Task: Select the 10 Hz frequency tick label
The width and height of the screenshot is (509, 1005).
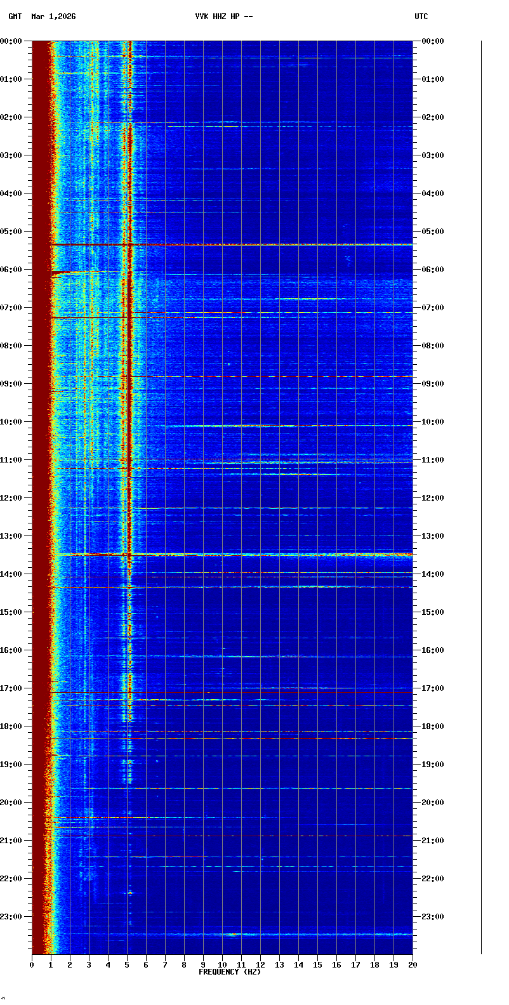Action: pos(222,965)
